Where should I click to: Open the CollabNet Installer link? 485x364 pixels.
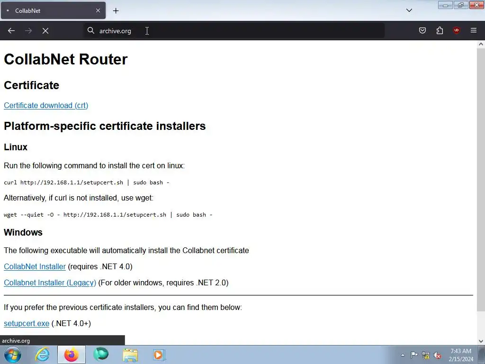(x=35, y=266)
